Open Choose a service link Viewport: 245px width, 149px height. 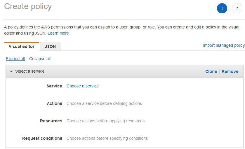[83, 86]
